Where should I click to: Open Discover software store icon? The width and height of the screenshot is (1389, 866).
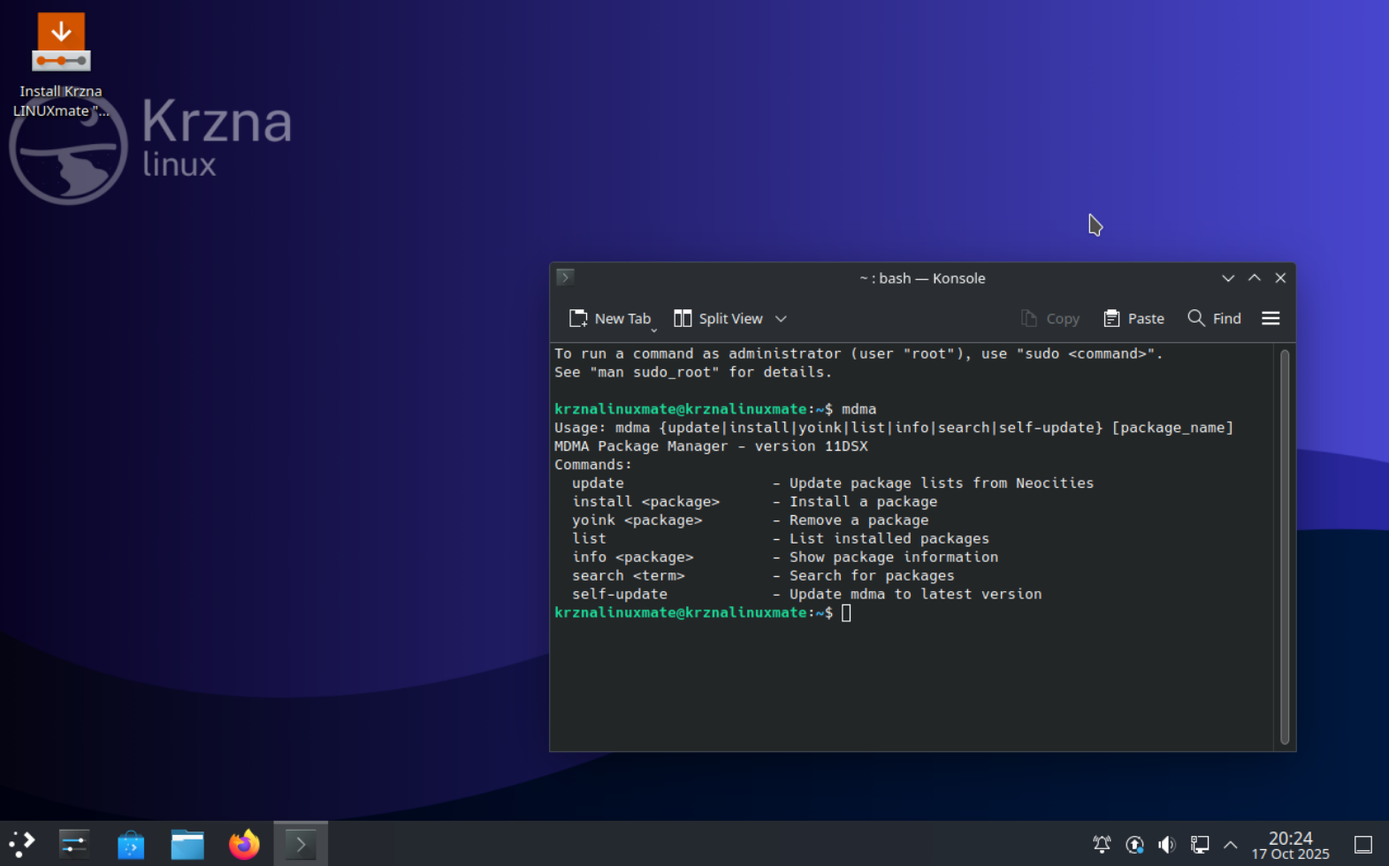[x=131, y=845]
